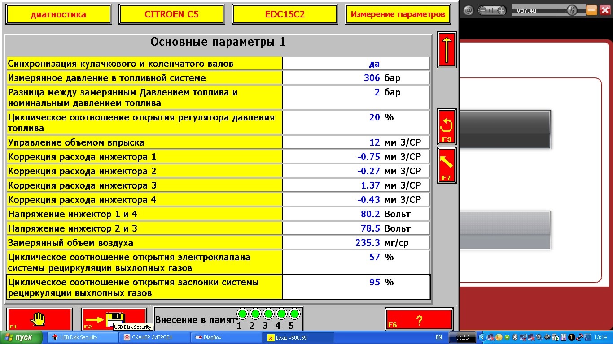Open the Windows пуск start button
The width and height of the screenshot is (613, 344).
pos(21,337)
